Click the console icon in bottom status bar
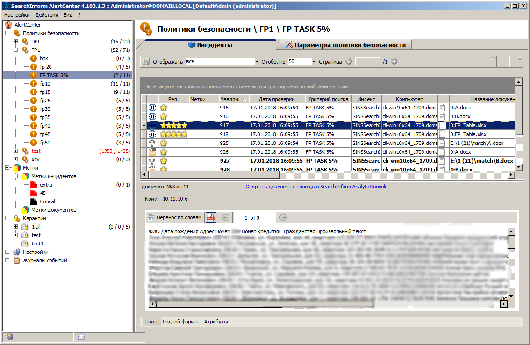The height and width of the screenshot is (345, 530). [10, 337]
